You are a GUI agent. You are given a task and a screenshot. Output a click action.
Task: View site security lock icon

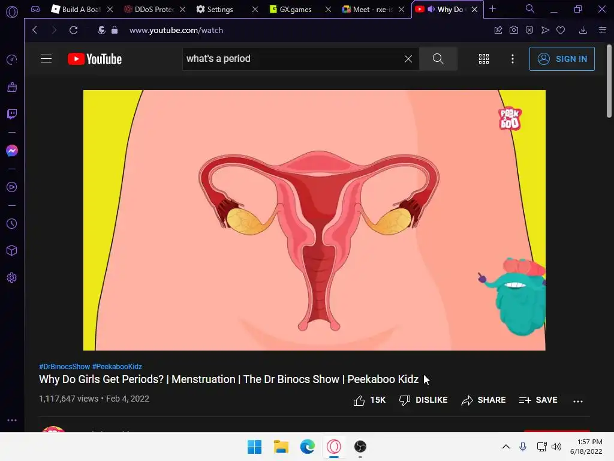(115, 30)
